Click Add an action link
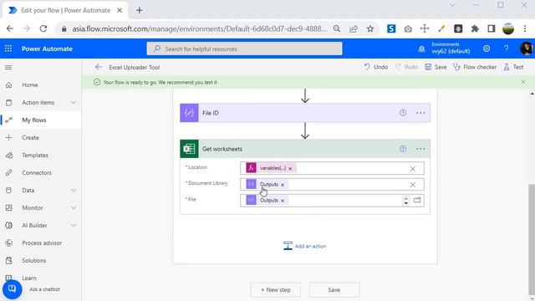This screenshot has height=301, width=535. pos(304,246)
